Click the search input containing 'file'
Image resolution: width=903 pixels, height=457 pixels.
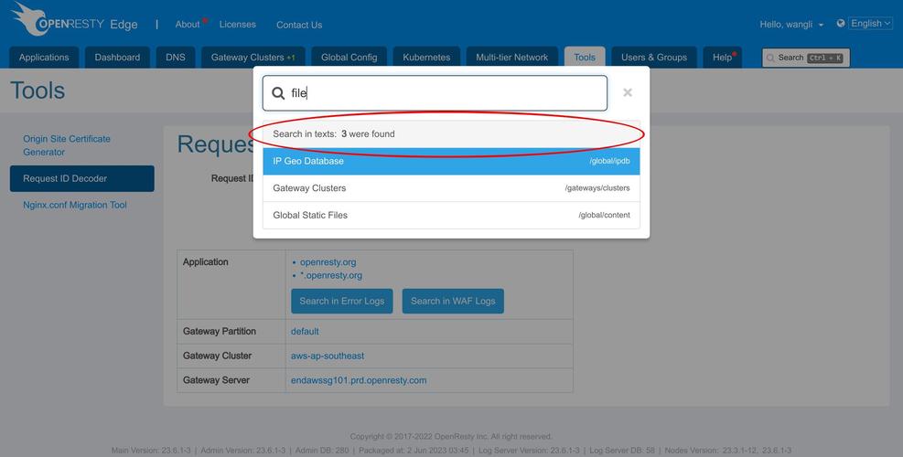click(x=435, y=92)
